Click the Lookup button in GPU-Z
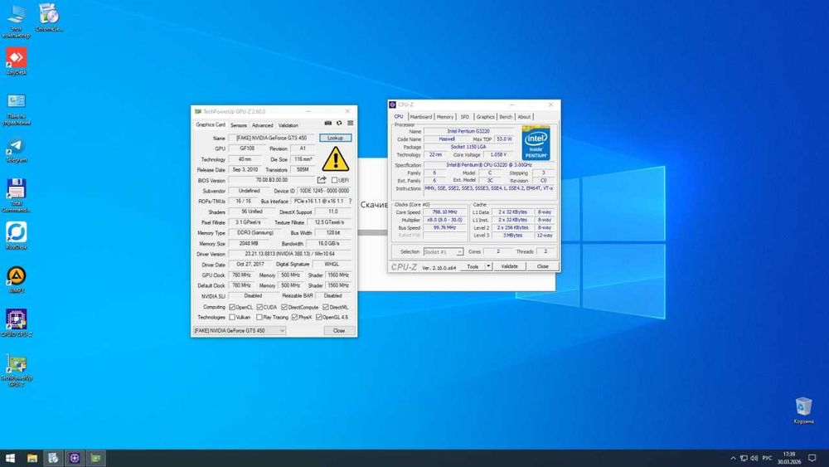The image size is (829, 467). (x=335, y=138)
